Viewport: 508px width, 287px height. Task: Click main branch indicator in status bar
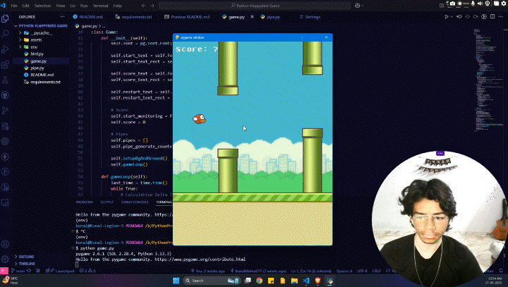coord(18,271)
